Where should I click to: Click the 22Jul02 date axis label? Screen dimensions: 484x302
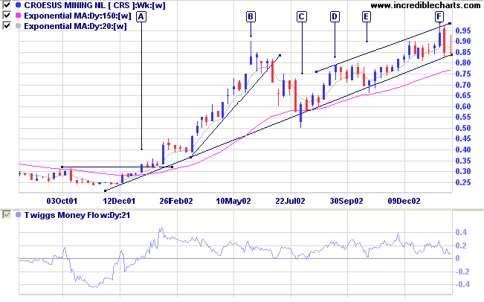[290, 201]
